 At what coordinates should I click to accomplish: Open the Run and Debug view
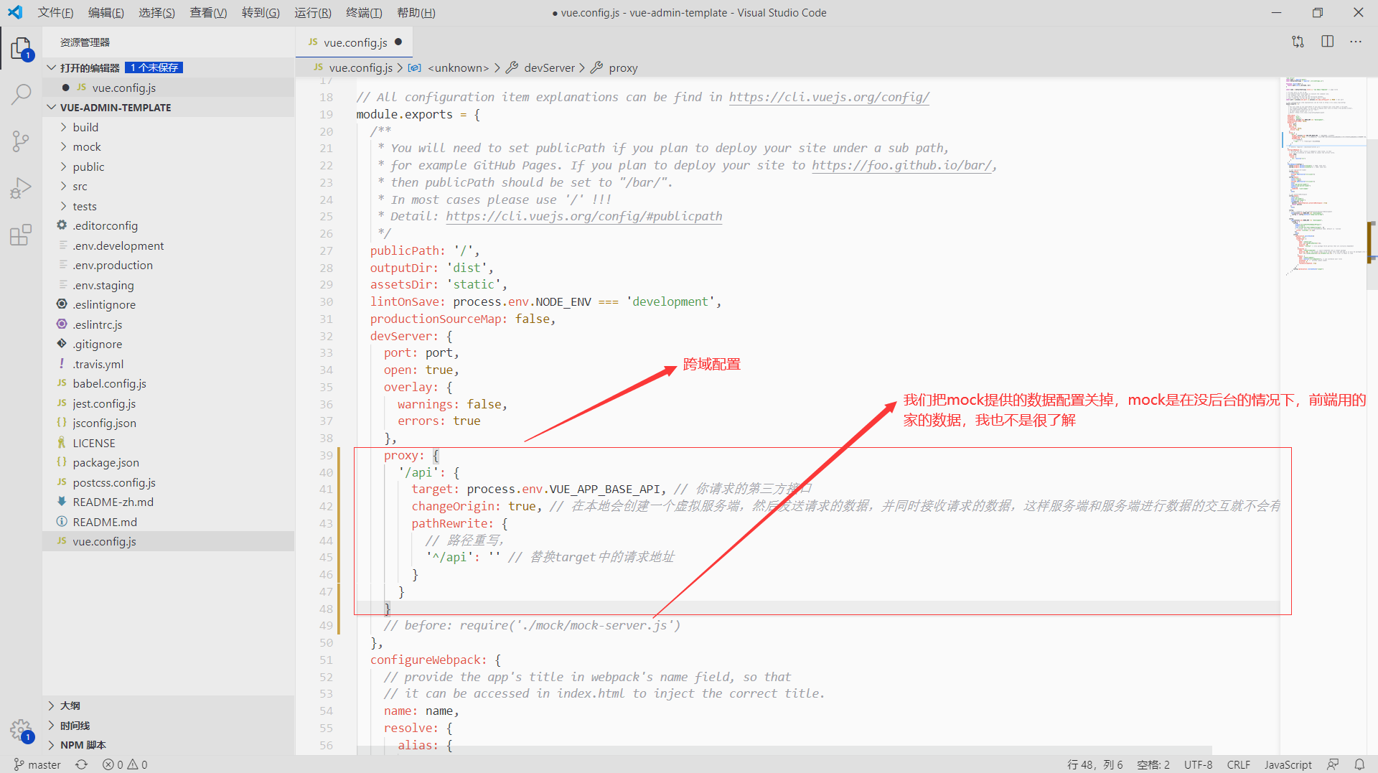22,187
